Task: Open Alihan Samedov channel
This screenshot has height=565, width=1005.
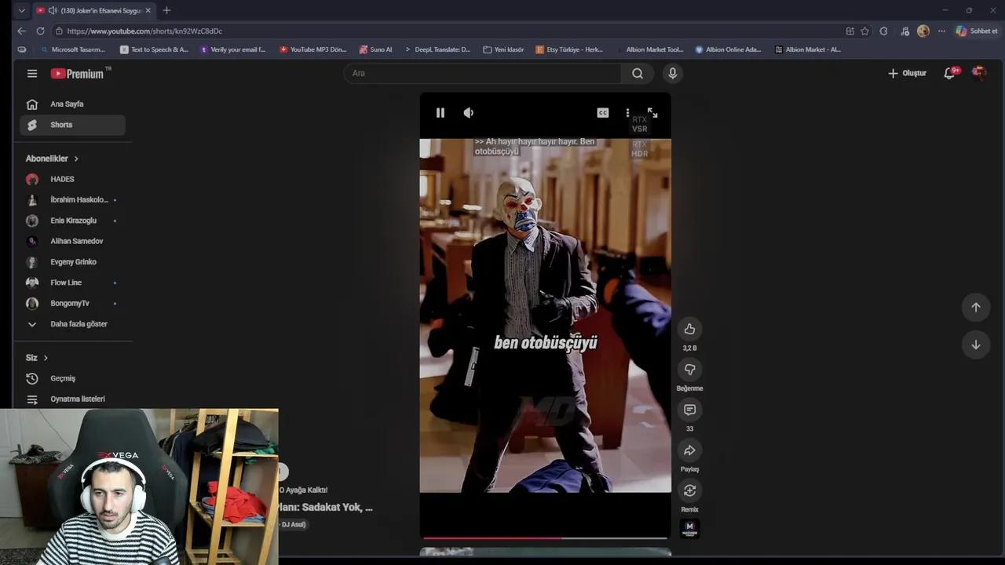Action: (x=72, y=241)
